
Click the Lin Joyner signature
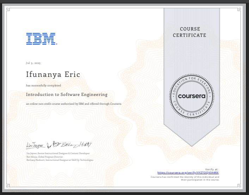34,145
